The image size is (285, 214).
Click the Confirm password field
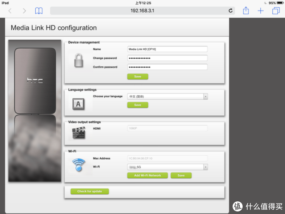point(167,67)
